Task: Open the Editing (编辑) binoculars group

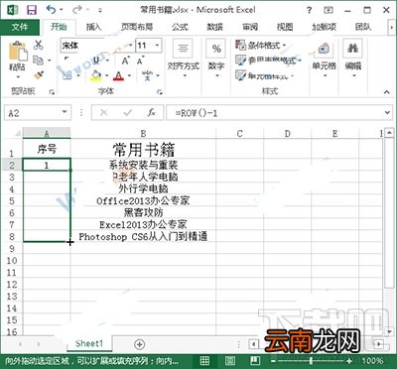Action: click(352, 60)
